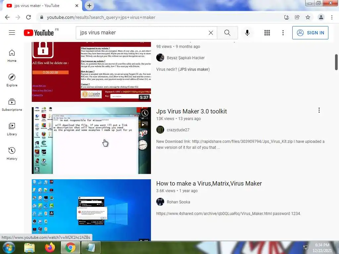
Task: Click the SIGN IN button
Action: (x=310, y=33)
